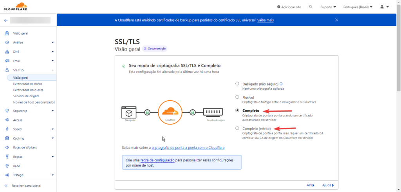401x192 pixels.
Task: Click the SSL/TLS padlock icon
Action: click(x=7, y=70)
